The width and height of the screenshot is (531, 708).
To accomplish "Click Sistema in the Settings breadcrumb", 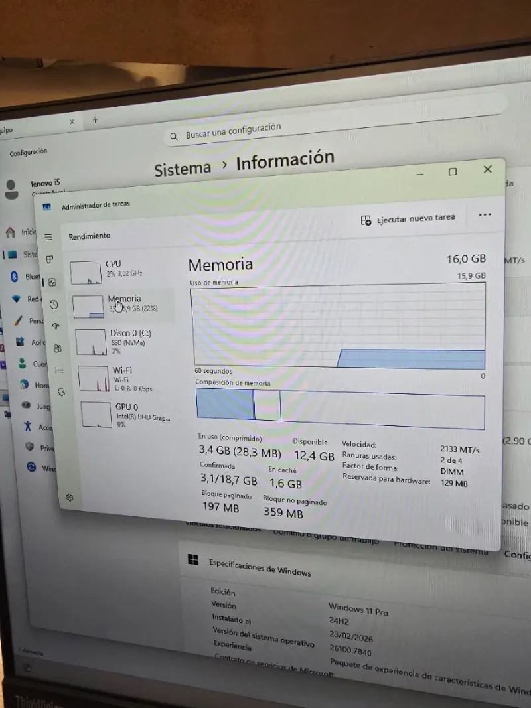I will click(x=183, y=169).
